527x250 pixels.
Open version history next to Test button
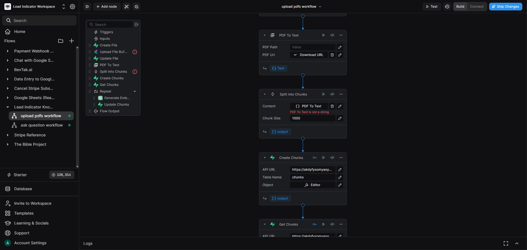coord(447,6)
